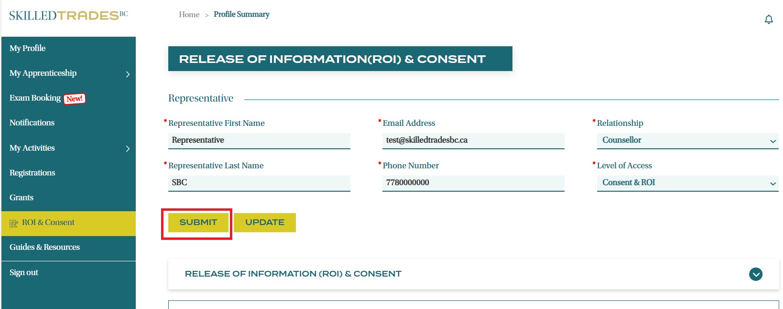Click the notification bell icon
This screenshot has width=783, height=309.
click(x=769, y=20)
